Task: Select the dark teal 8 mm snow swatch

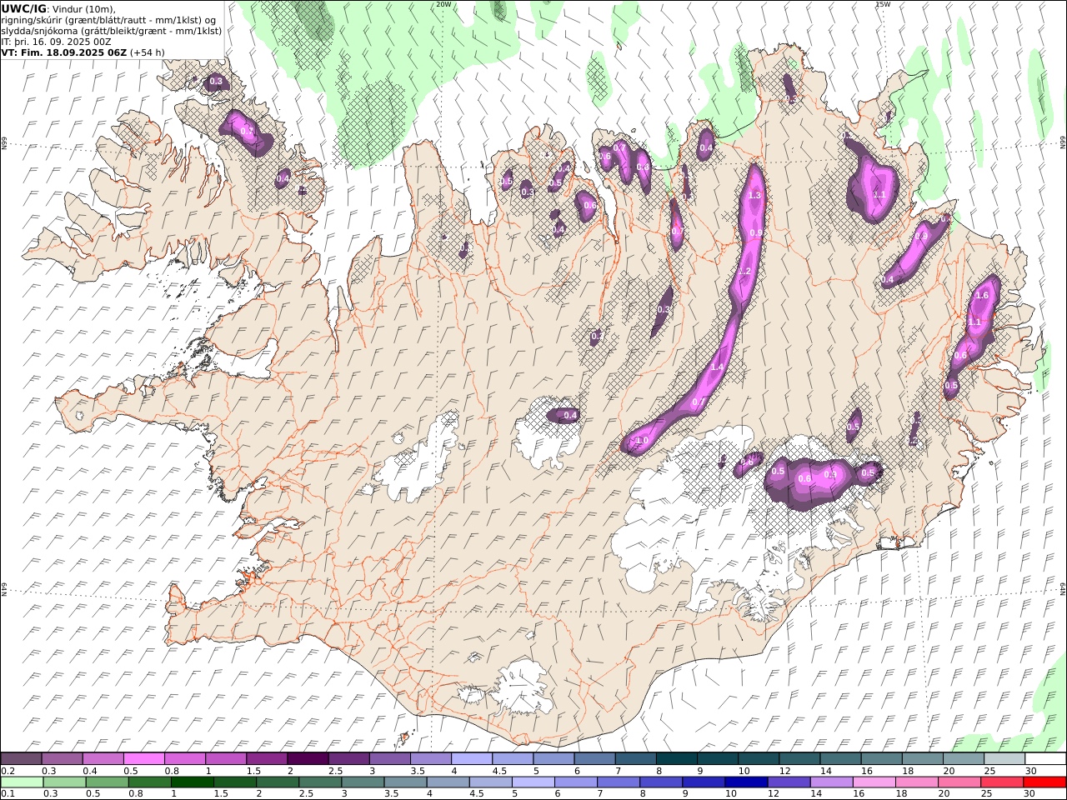Action: pos(676,758)
